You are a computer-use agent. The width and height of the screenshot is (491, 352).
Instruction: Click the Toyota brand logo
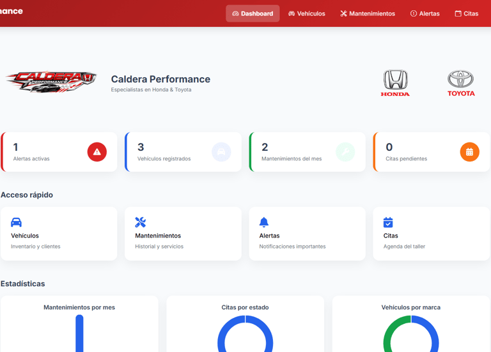[x=460, y=83]
